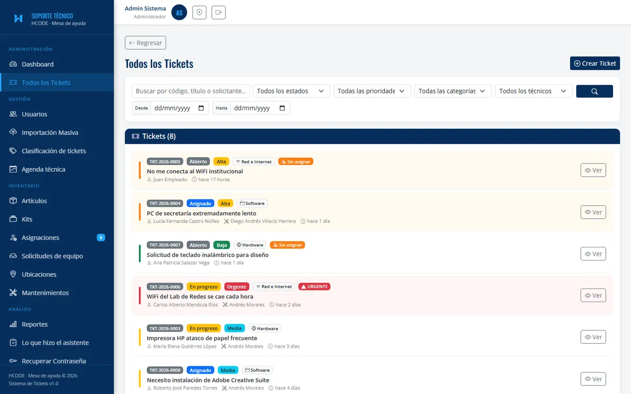Click the Ubicaciones pin icon

pos(13,274)
